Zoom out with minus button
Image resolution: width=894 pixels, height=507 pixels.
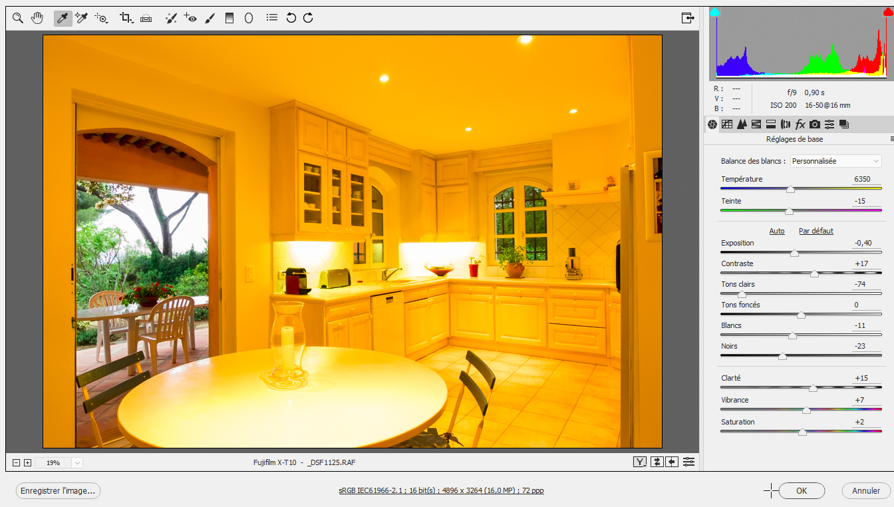point(17,462)
